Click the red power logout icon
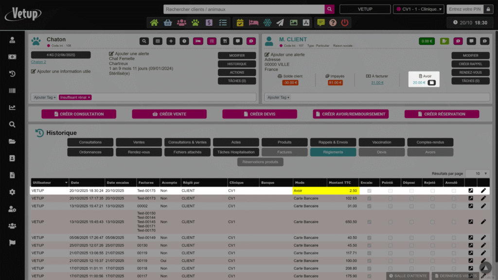 click(x=345, y=22)
